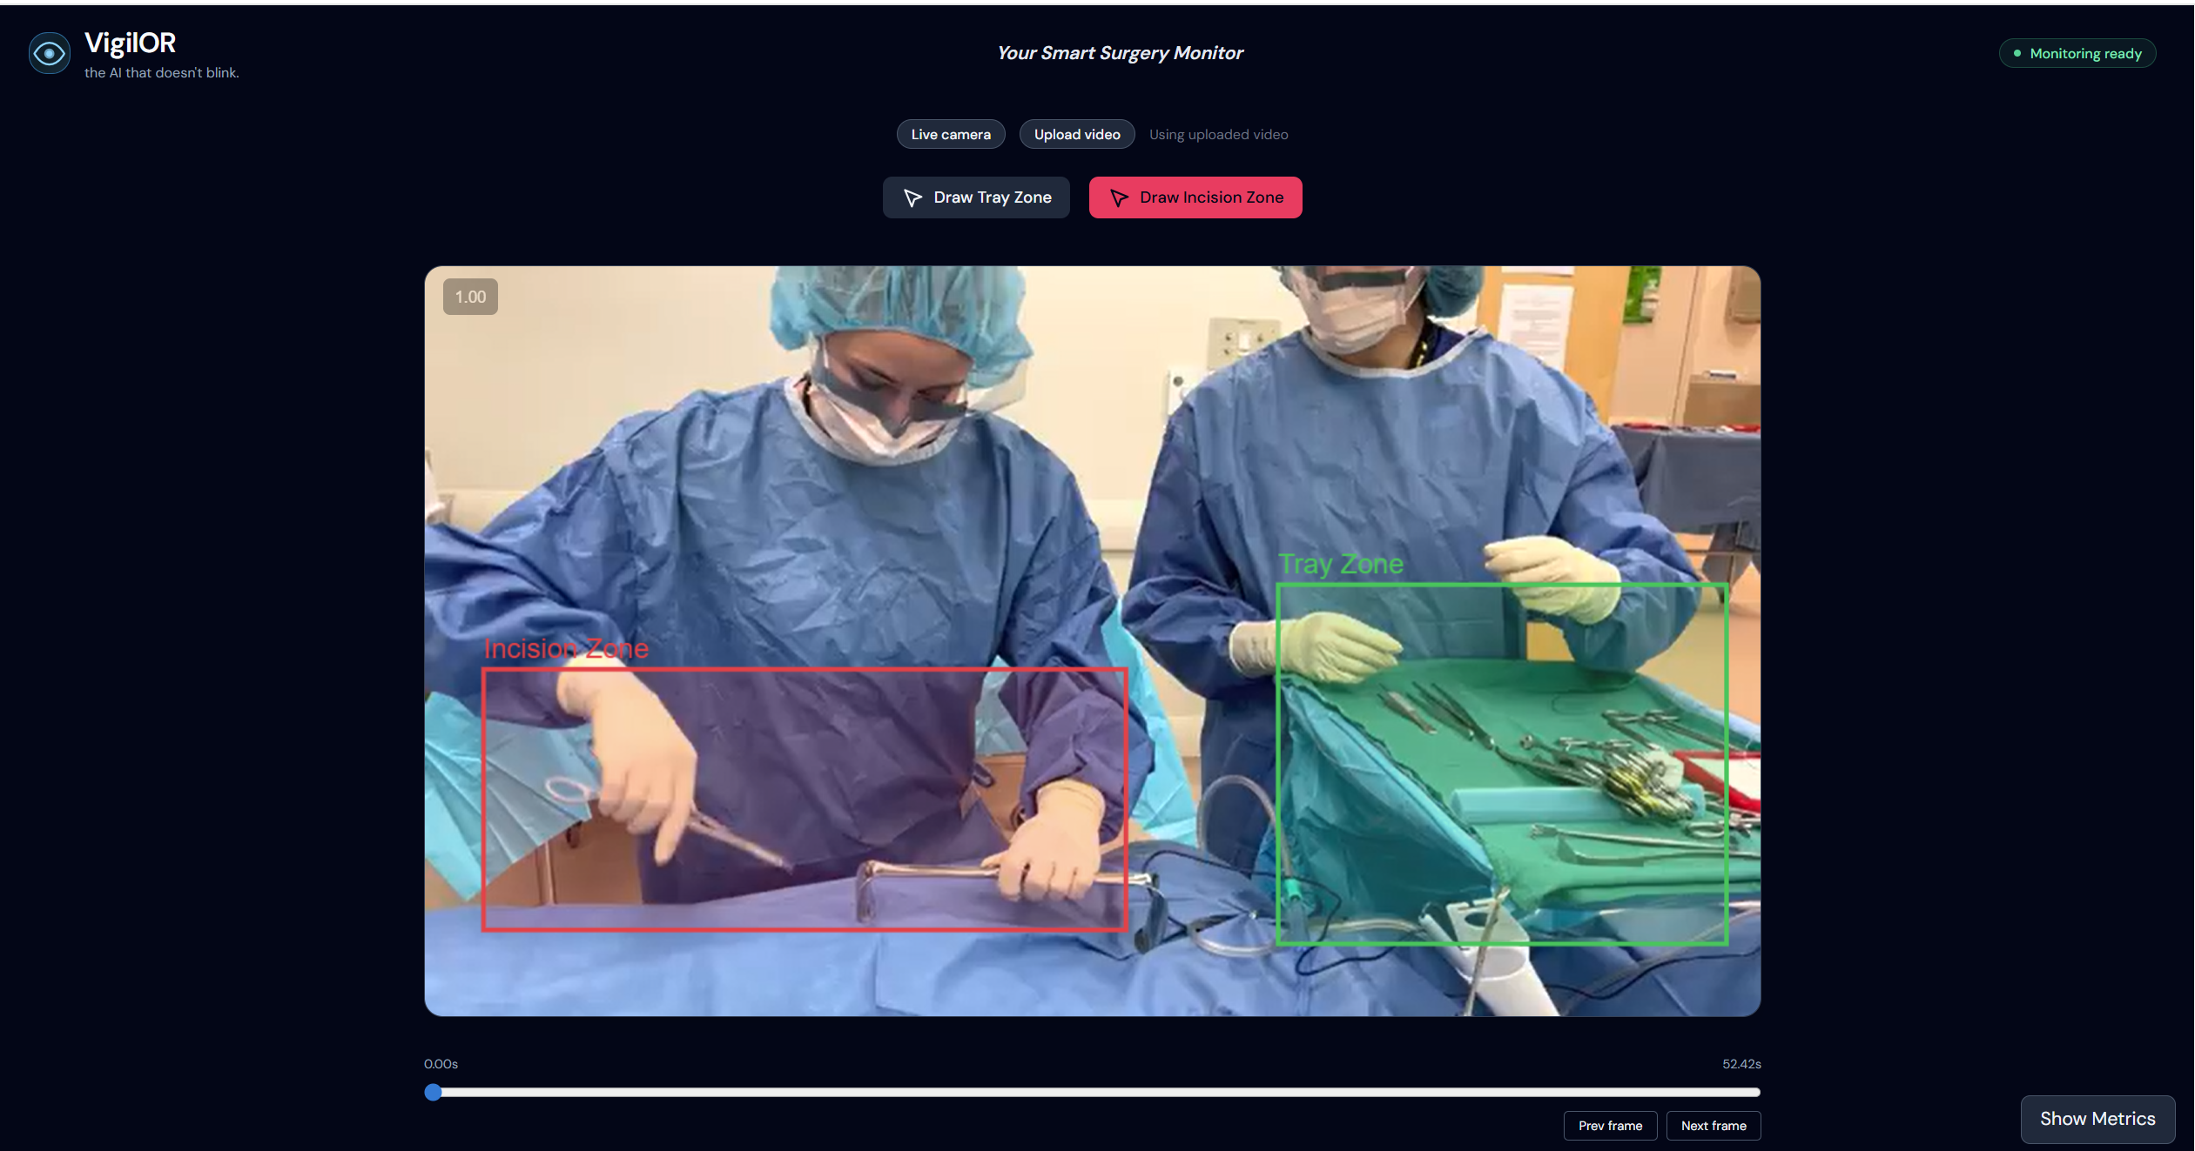
Task: Activate Draw Incision Zone button
Action: tap(1195, 198)
